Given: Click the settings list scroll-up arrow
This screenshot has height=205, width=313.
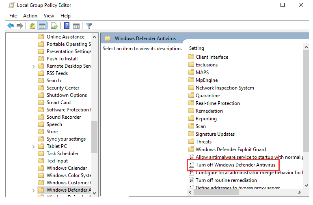Looking at the screenshot, I should [x=306, y=47].
